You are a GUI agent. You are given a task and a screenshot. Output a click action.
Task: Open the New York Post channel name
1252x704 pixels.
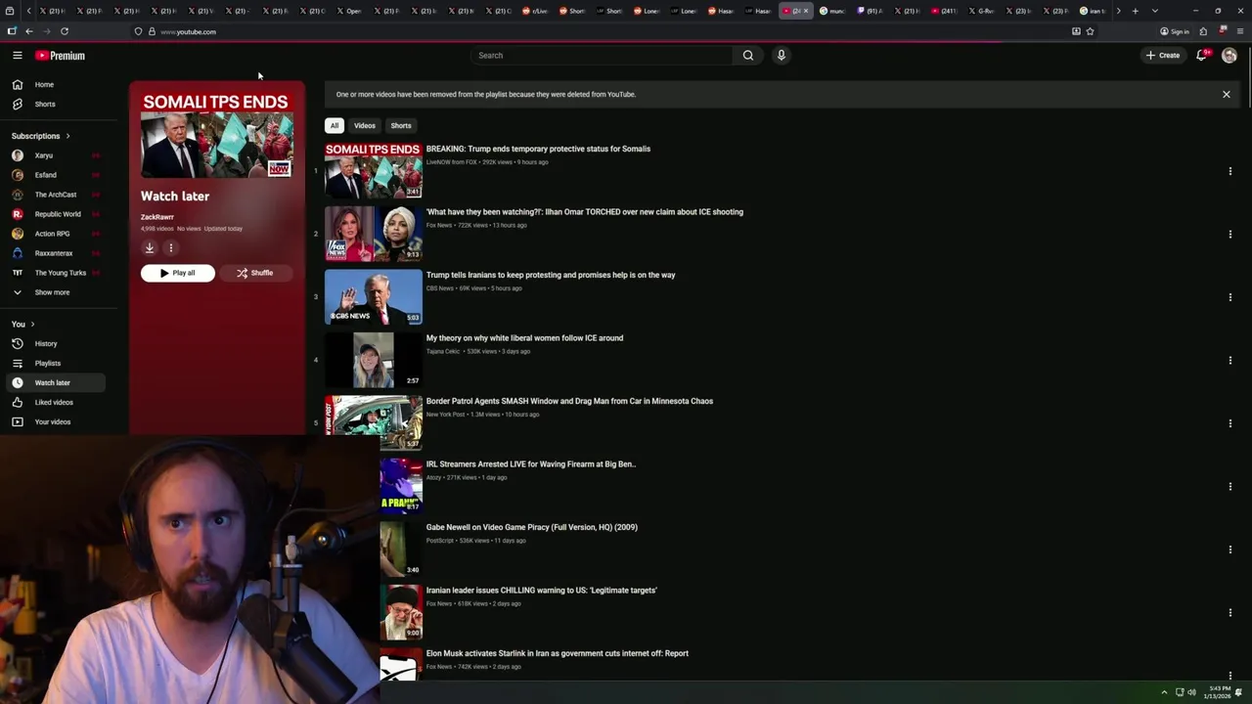pyautogui.click(x=446, y=415)
